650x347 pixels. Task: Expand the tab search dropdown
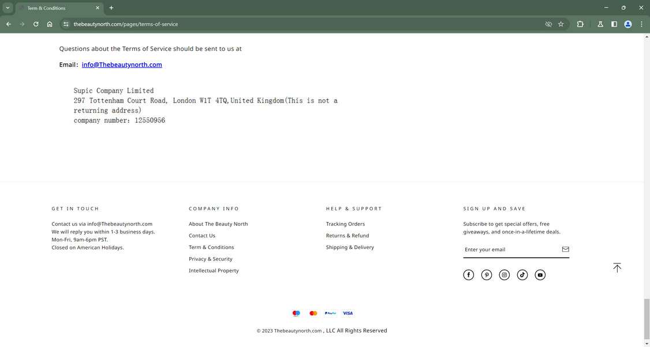click(8, 8)
